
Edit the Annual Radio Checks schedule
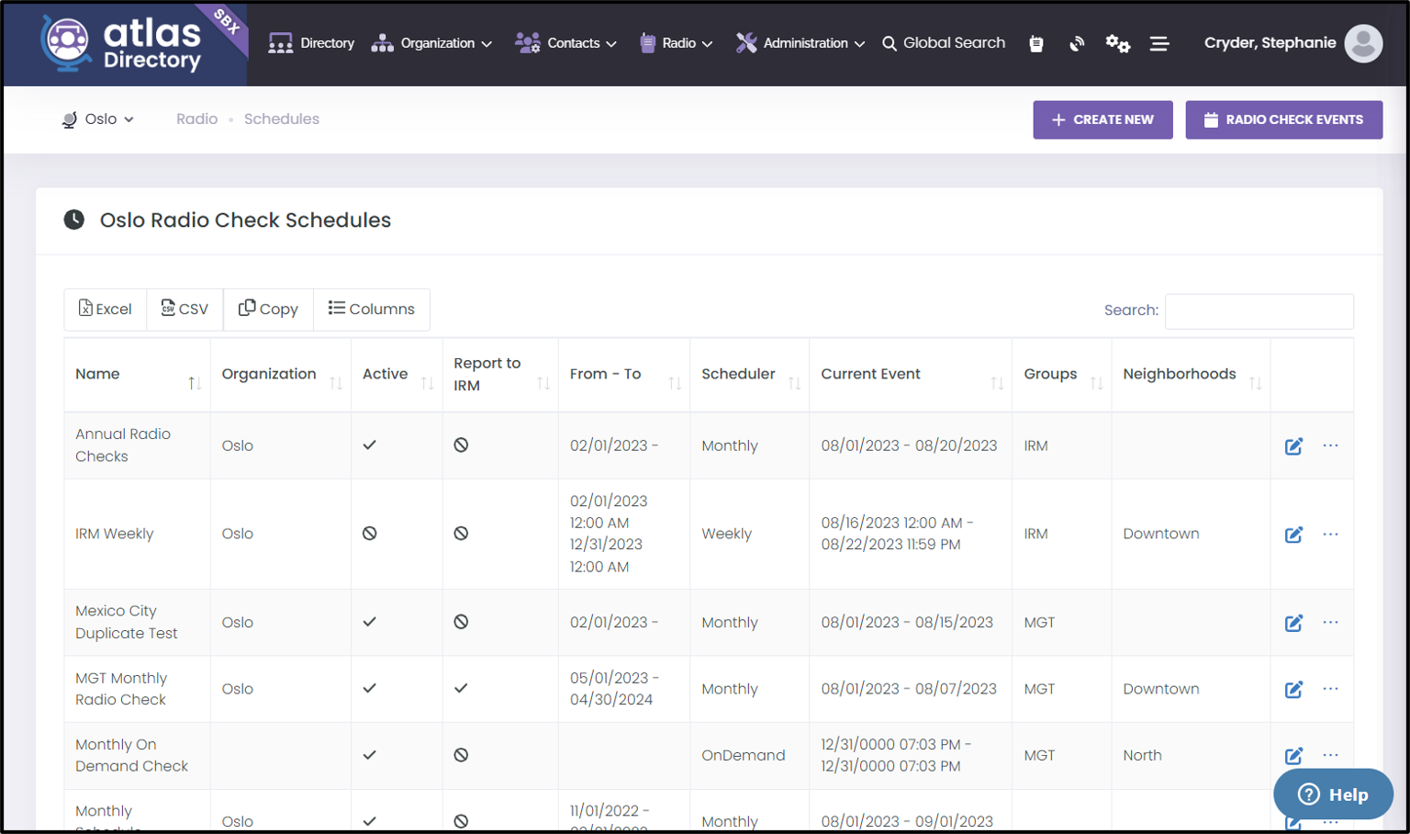click(x=1293, y=446)
